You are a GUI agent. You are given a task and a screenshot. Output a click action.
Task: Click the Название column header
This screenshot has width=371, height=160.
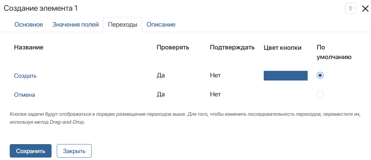[29, 47]
